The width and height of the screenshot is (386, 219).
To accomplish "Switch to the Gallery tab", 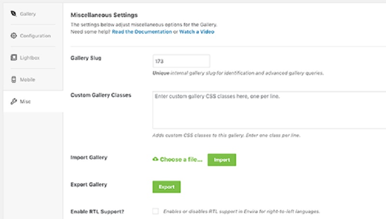I will pos(28,13).
